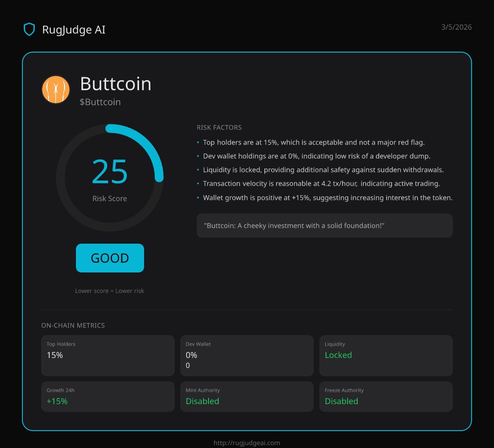The height and width of the screenshot is (448, 494).
Task: Click the Buttcoin token name heading
Action: [116, 84]
